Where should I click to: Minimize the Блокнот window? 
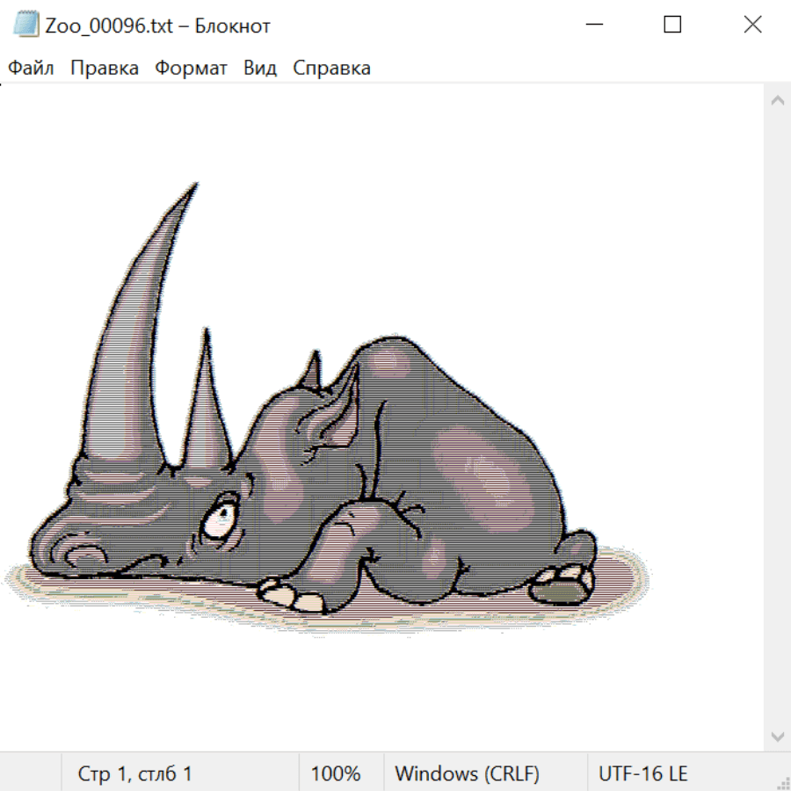coord(593,25)
